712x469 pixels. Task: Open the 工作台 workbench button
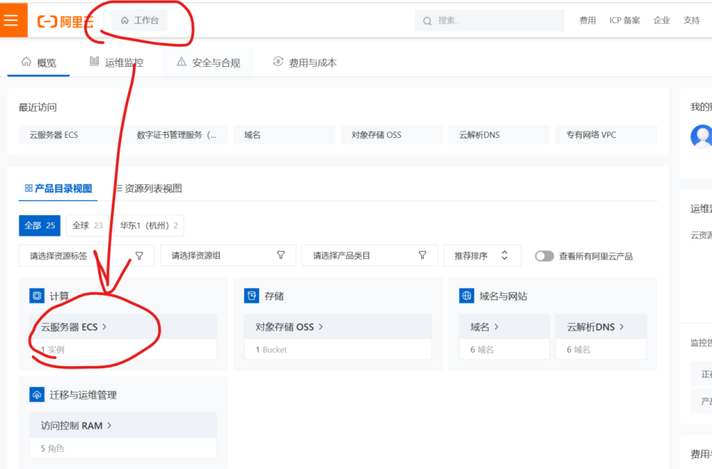[140, 21]
